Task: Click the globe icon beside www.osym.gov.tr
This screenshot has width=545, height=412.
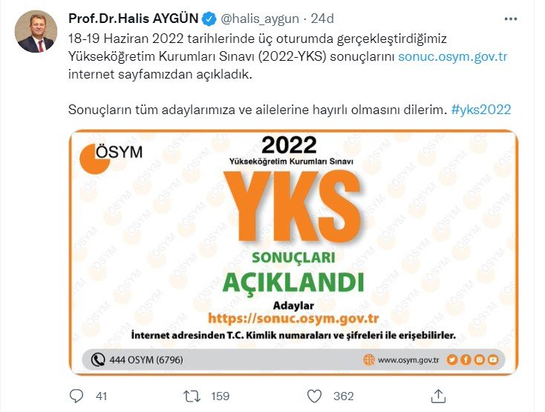Action: 369,359
